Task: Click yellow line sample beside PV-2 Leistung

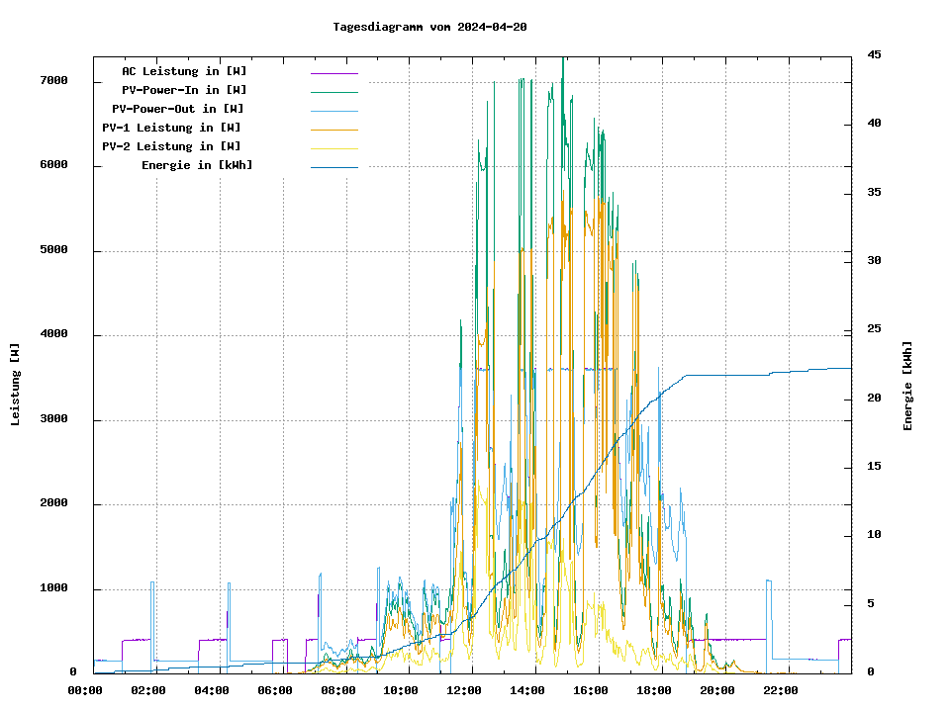Action: pos(333,148)
